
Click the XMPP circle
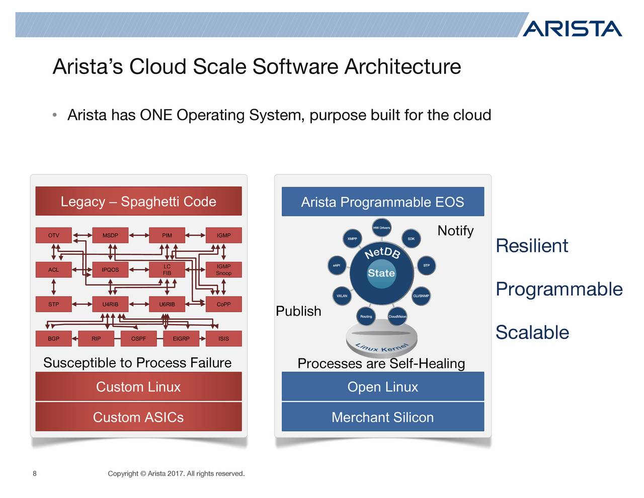click(352, 239)
